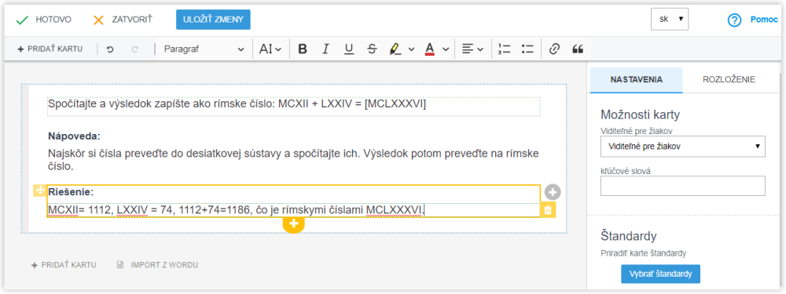The image size is (786, 294).
Task: Click the ULOŽIŤ ZMENY button
Action: pos(213,20)
